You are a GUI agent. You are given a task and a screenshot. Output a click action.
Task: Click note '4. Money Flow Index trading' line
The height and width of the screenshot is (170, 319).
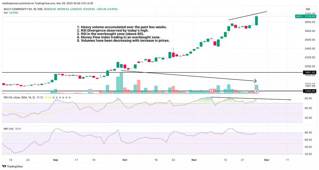point(119,37)
